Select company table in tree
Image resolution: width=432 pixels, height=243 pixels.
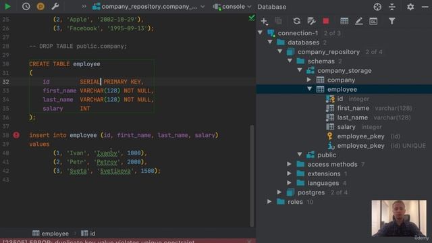[341, 80]
